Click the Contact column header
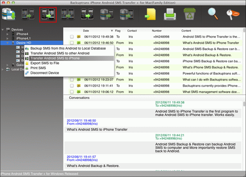This screenshot has width=246, height=177. coord(132,31)
